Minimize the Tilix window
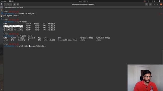The image size is (163, 91). click(x=154, y=4)
